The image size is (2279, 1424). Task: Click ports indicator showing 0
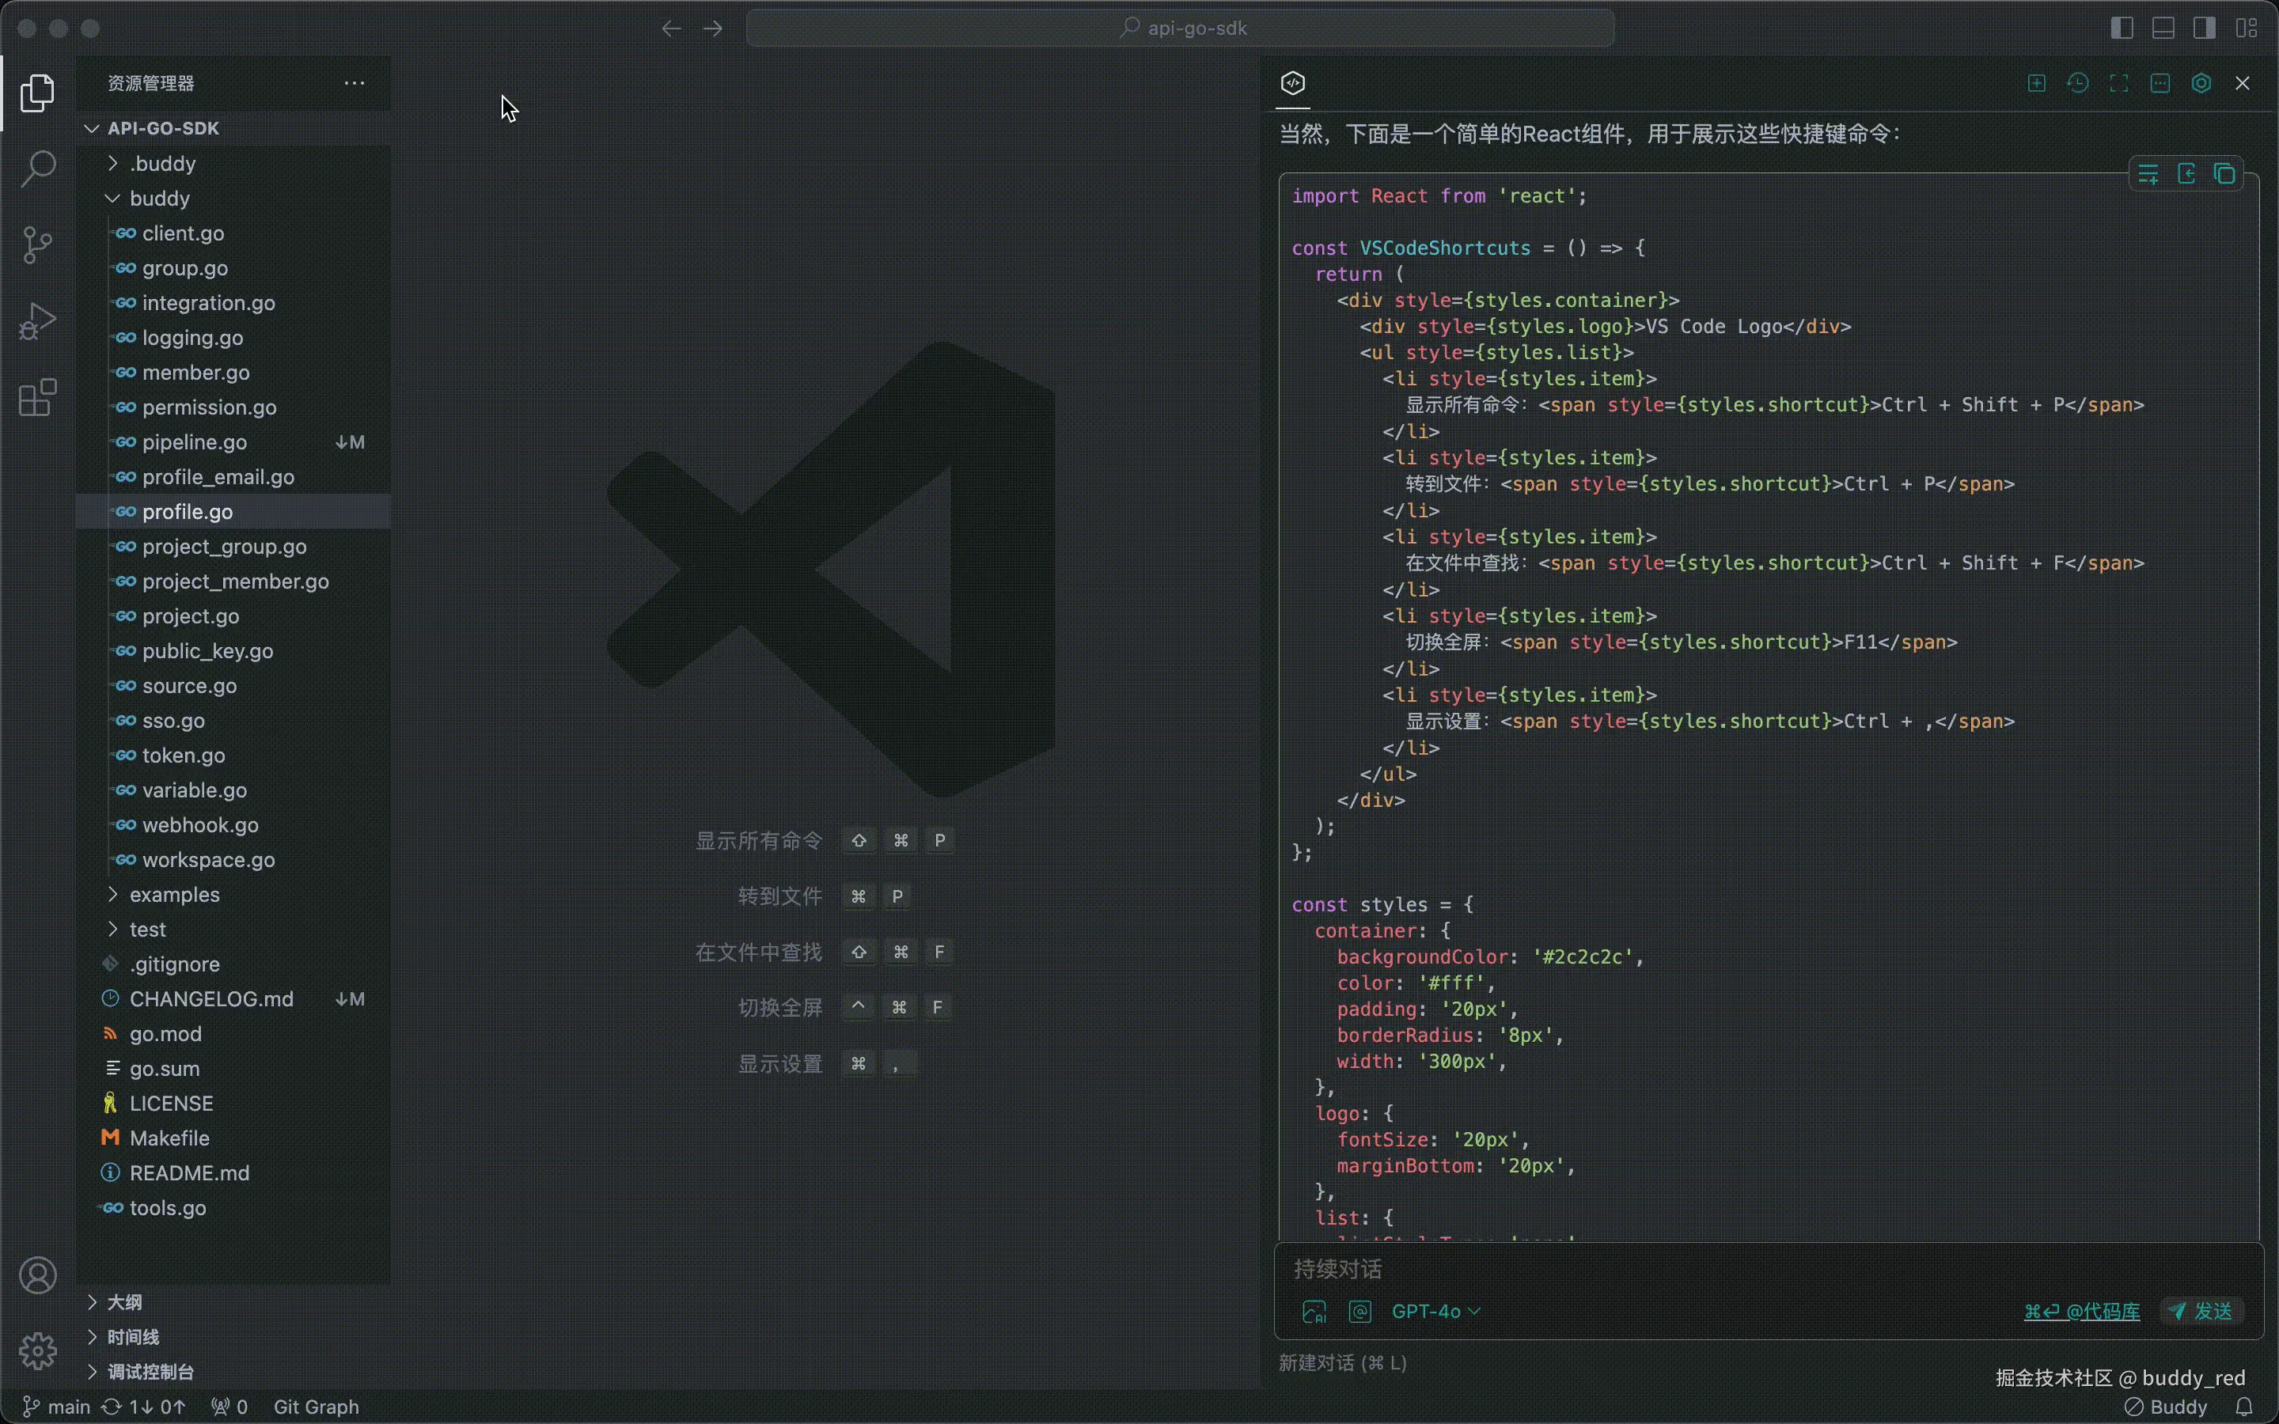click(x=229, y=1407)
